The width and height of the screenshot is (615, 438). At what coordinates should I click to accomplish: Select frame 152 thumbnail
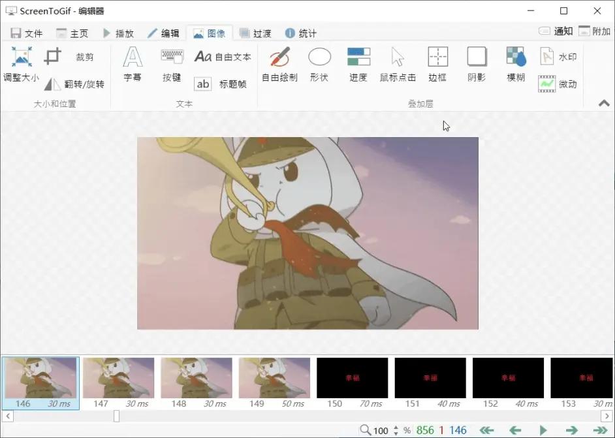click(509, 383)
